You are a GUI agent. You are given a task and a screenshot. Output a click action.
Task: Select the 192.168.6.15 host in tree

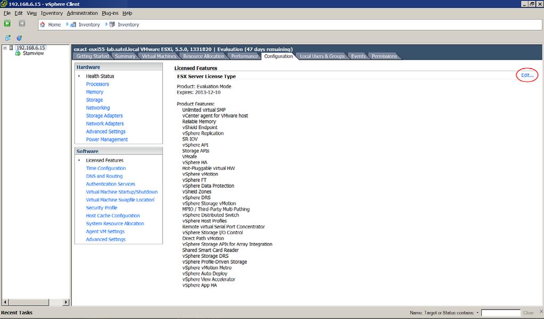pos(31,47)
